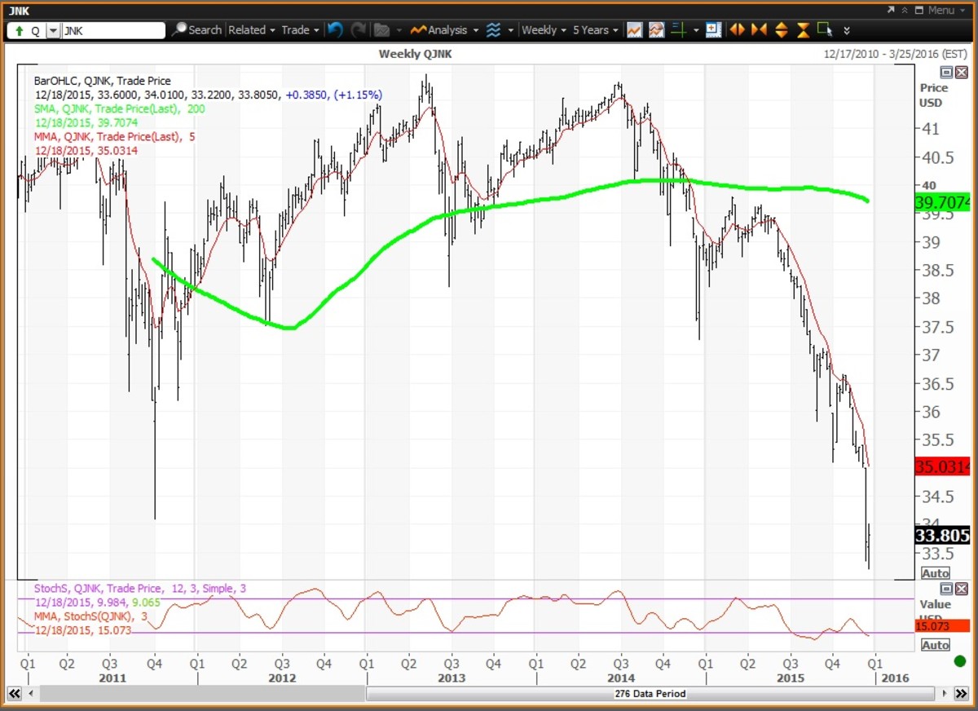This screenshot has height=711, width=978.
Task: Click the zoom selection rectangle icon
Action: click(x=825, y=30)
